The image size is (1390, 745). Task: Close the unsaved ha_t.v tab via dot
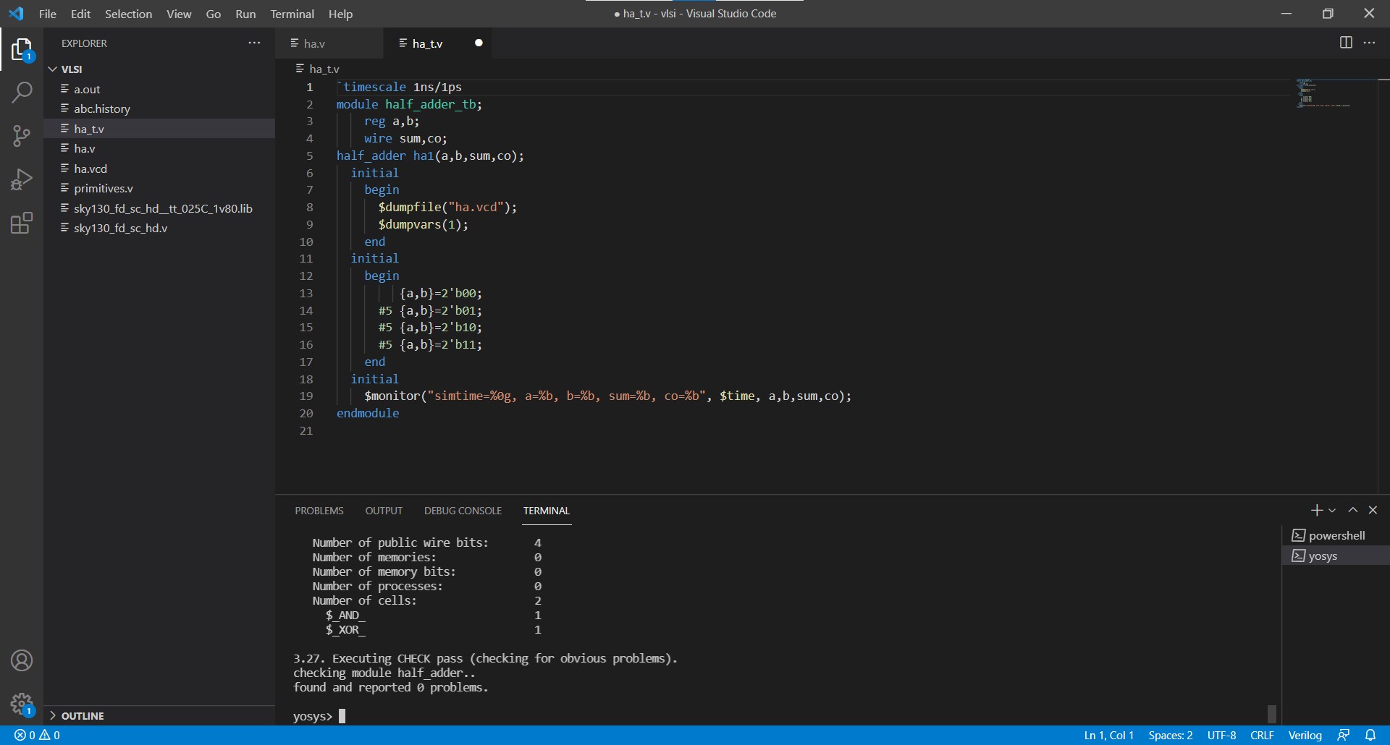479,43
